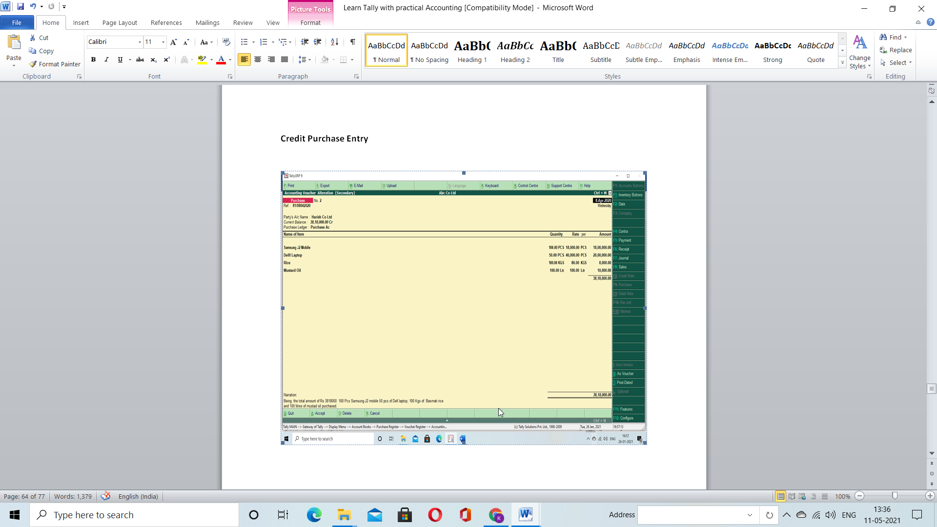Open the Font face dropdown
Screen dimensions: 937x527
(x=140, y=42)
